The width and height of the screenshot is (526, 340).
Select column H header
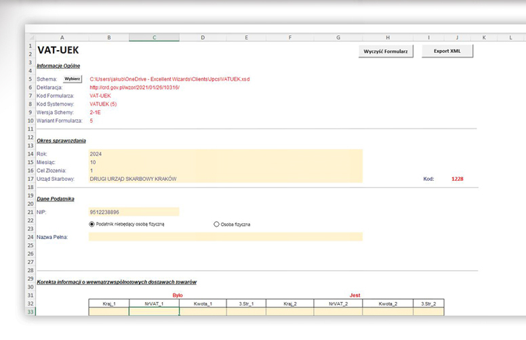pos(387,37)
